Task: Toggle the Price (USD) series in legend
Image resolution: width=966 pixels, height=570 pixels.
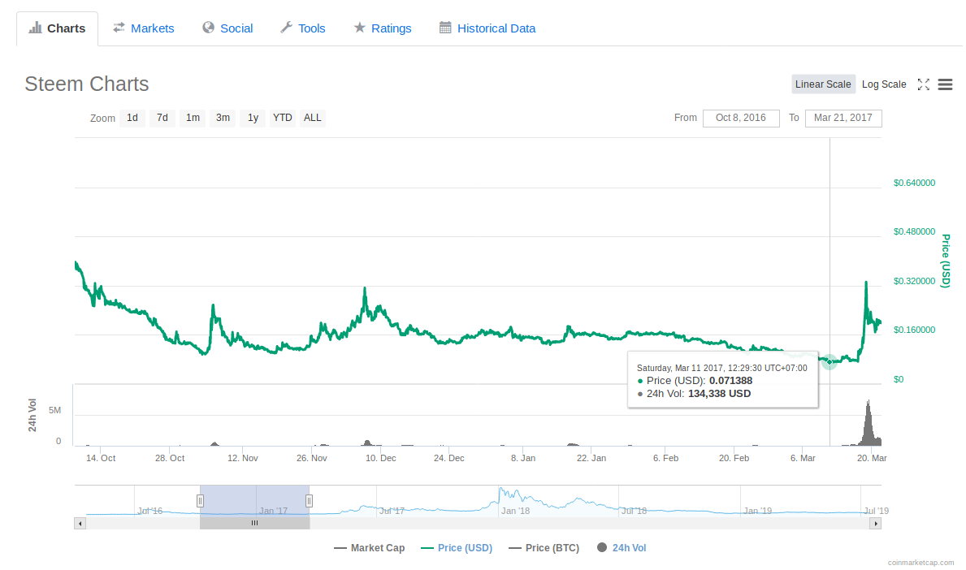Action: (457, 548)
